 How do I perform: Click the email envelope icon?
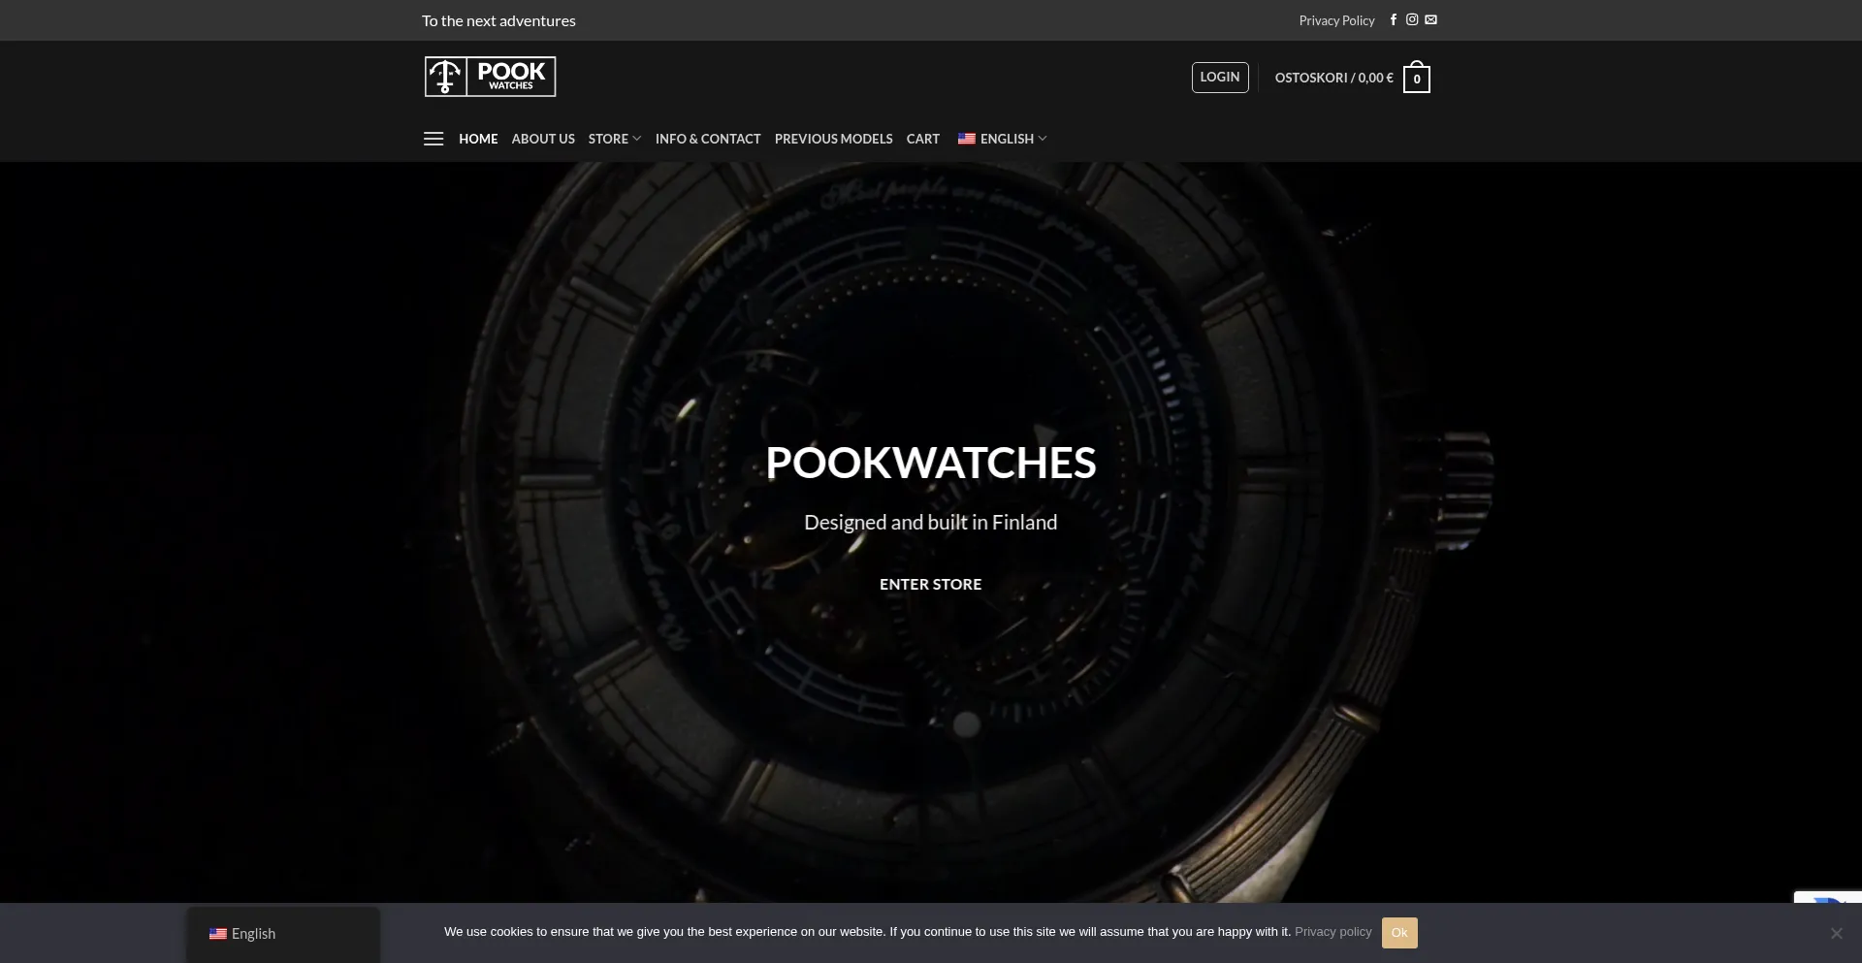pos(1430,20)
